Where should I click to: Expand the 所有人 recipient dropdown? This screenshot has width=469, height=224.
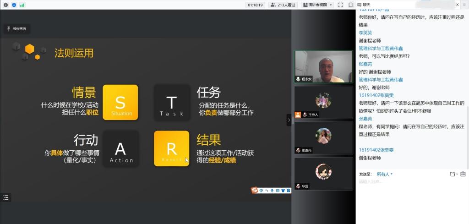[384, 174]
